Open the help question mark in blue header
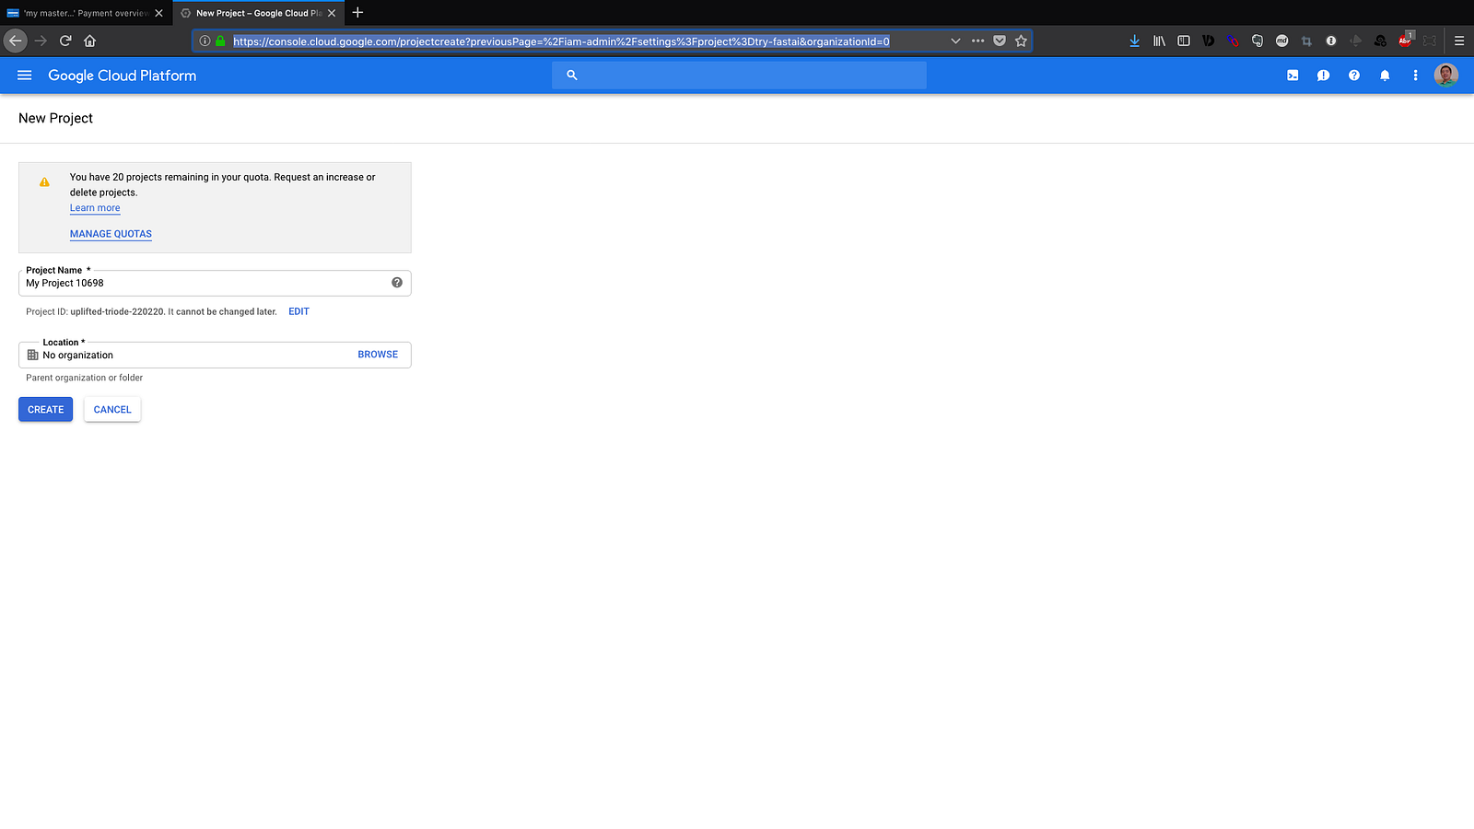The height and width of the screenshot is (829, 1474). 1354,76
